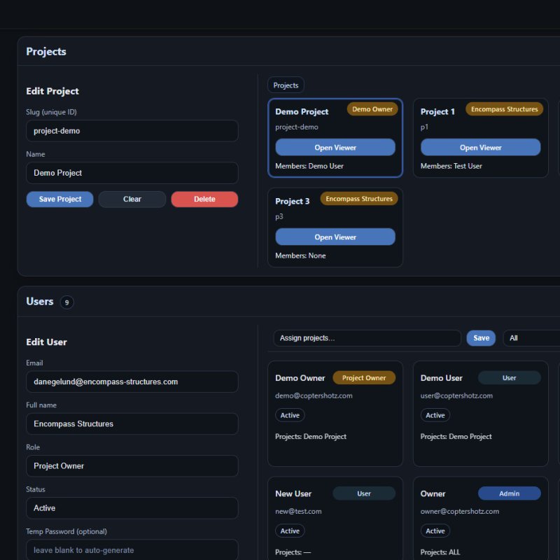The width and height of the screenshot is (560, 560).
Task: Click the Slug unique ID input field
Action: tap(132, 130)
